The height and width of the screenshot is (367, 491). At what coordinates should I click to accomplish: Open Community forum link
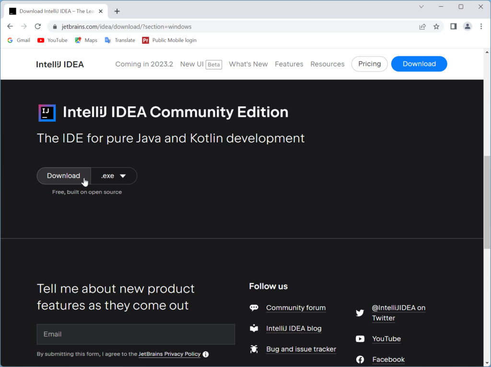[296, 308]
